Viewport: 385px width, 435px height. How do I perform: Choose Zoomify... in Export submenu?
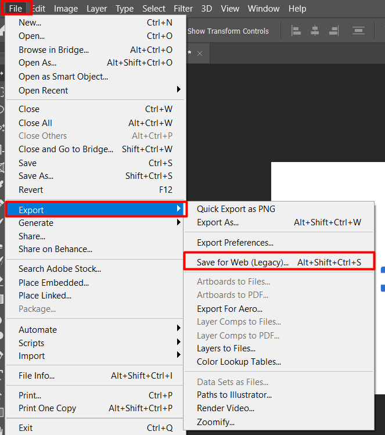point(279,422)
